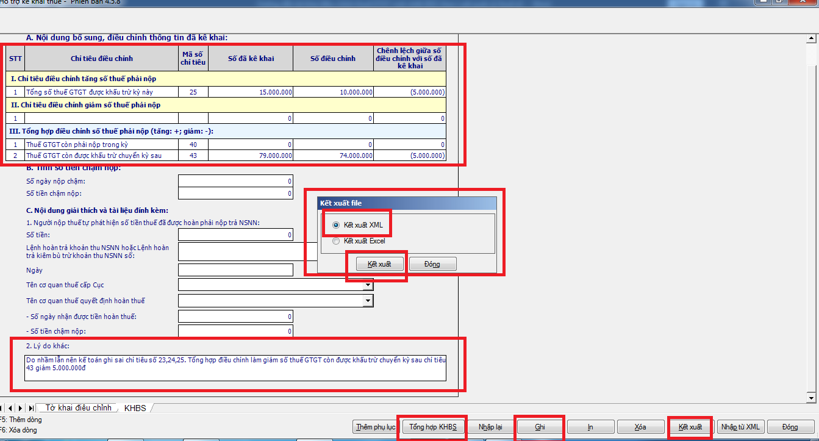Go to next sheet tab arrow
Viewport: 819px width, 441px height.
click(x=20, y=407)
